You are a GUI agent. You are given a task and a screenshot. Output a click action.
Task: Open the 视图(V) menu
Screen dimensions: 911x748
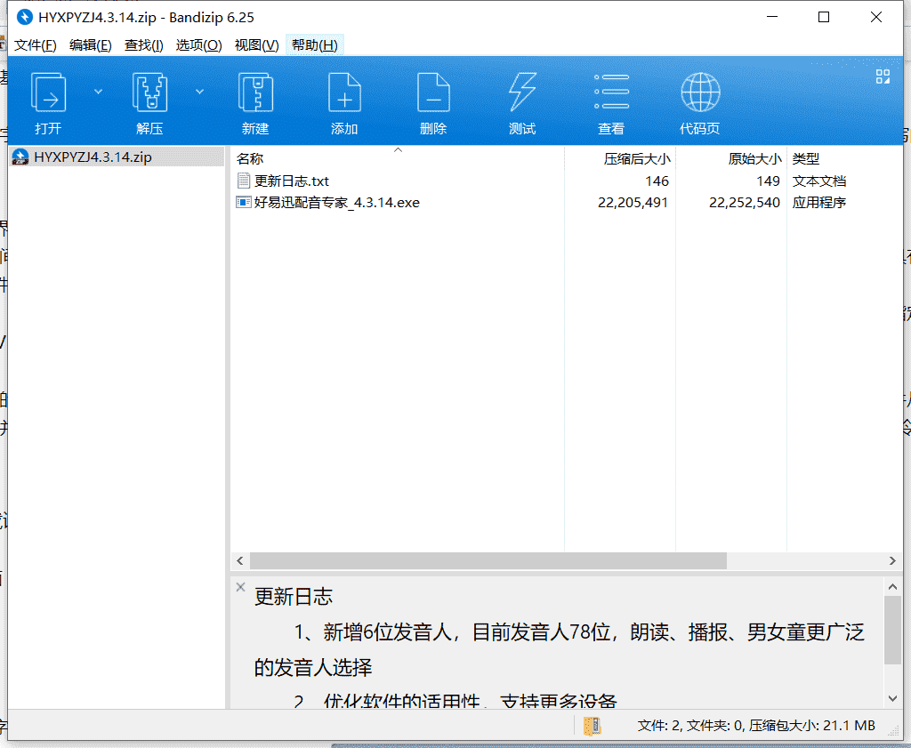point(256,45)
